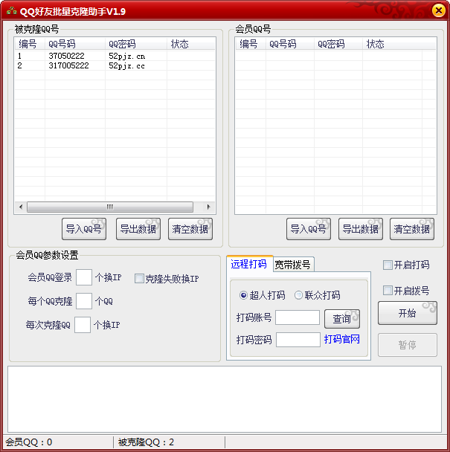Select the 超人打码 radio option
The height and width of the screenshot is (452, 450).
(x=244, y=295)
